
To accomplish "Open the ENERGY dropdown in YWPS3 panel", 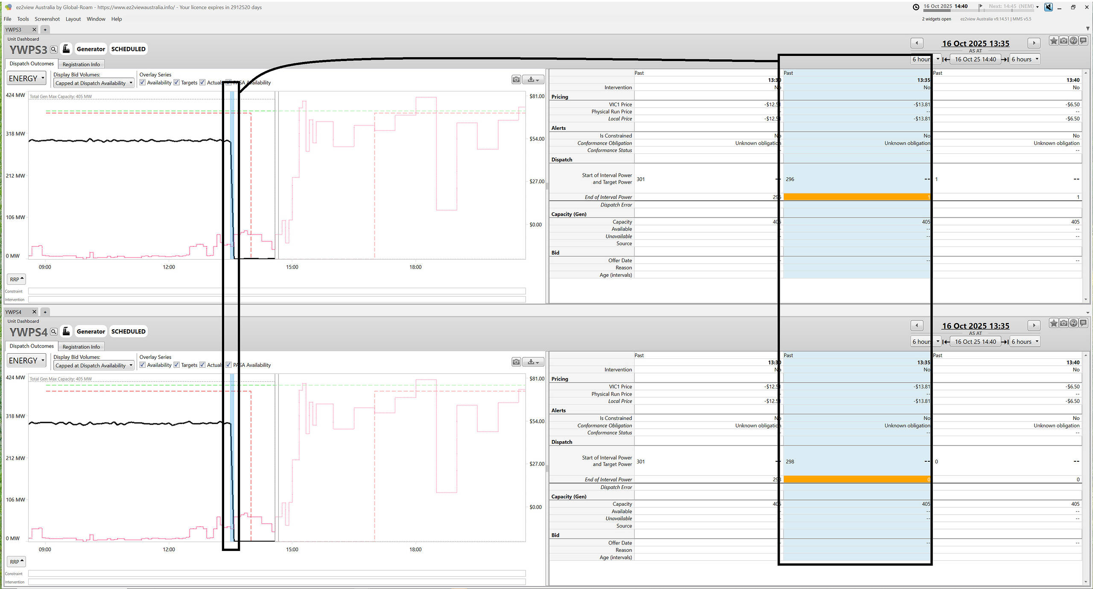I will 26,79.
